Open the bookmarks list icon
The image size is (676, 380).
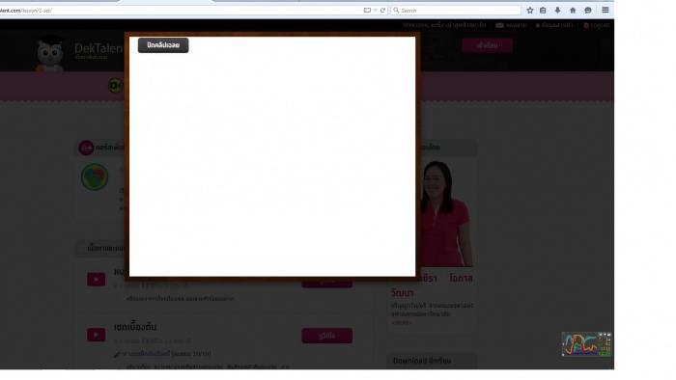coord(543,11)
